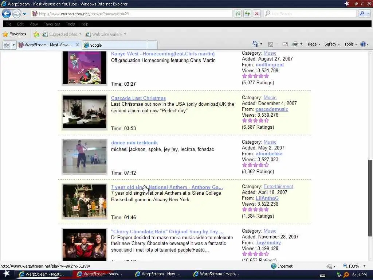373x280 pixels.
Task: Open the File menu
Action: 9,24
